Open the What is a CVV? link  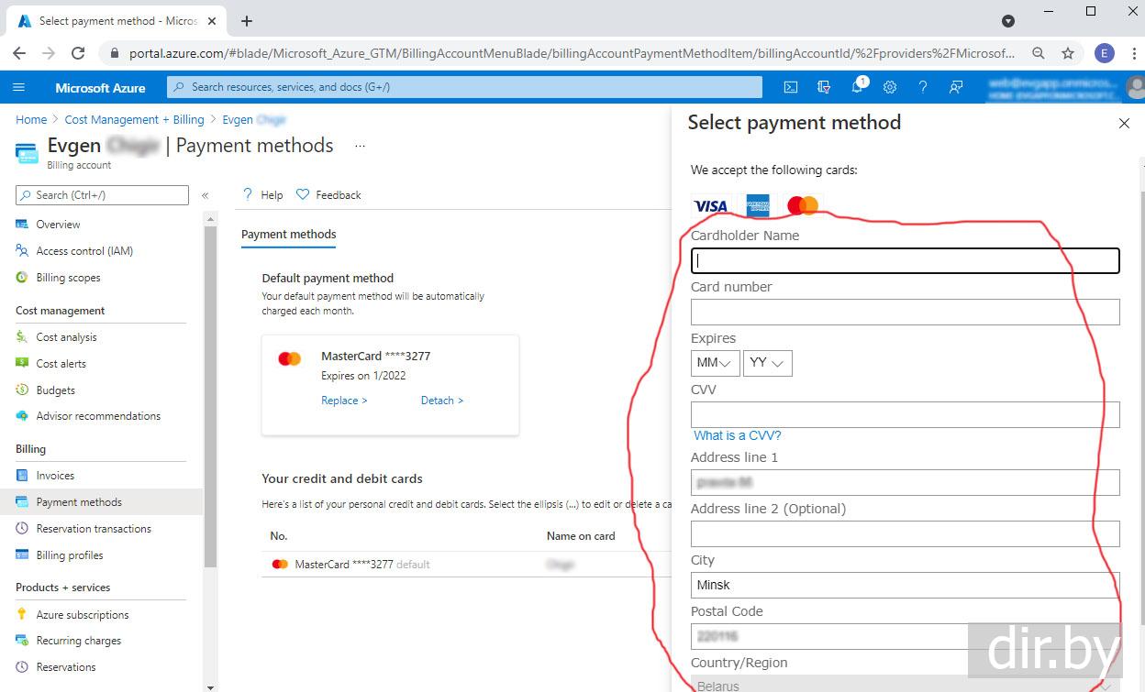pyautogui.click(x=737, y=435)
